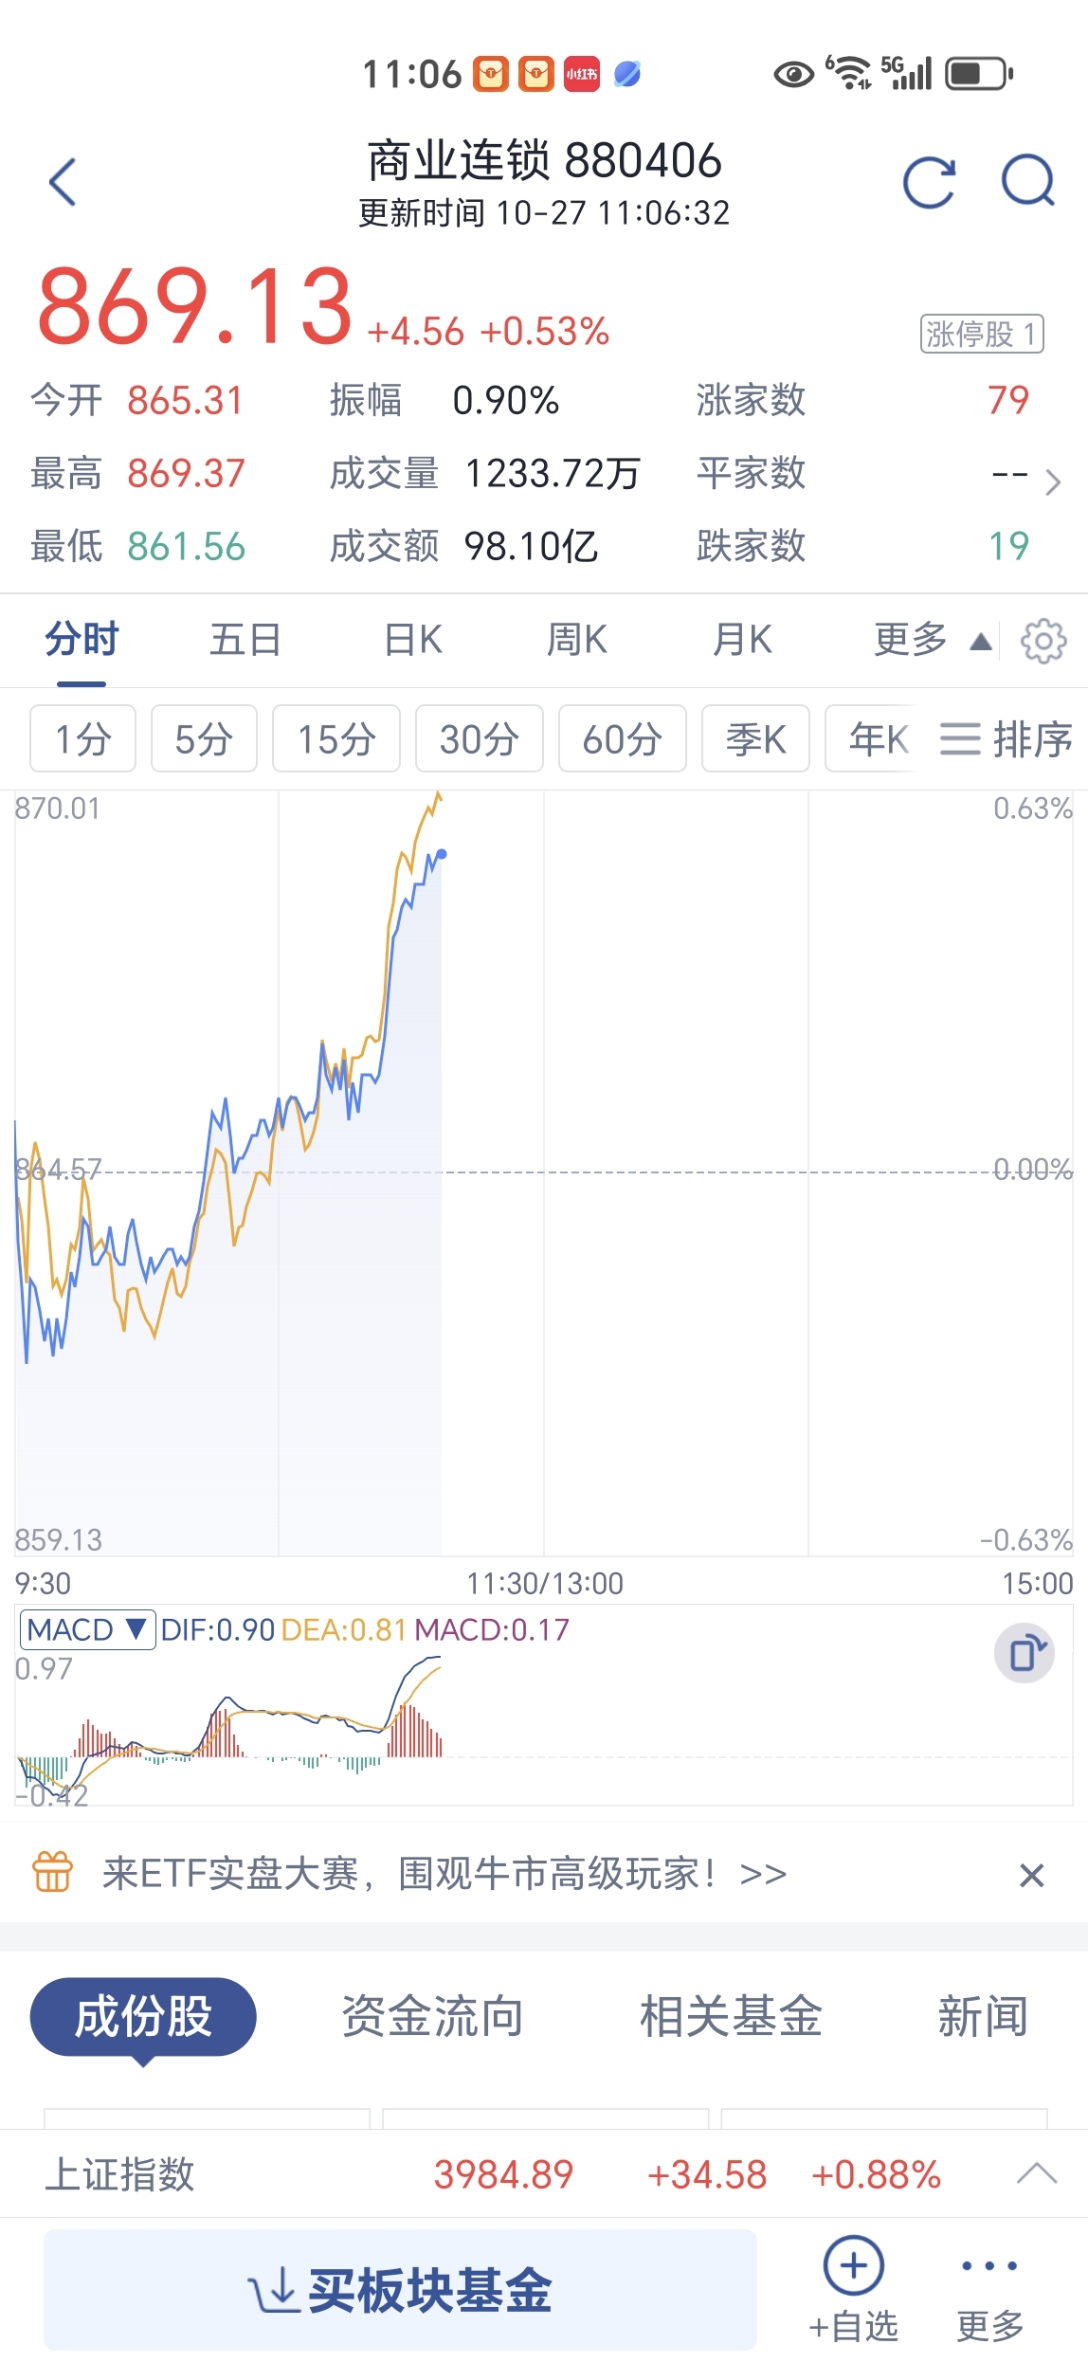Screen dimensions: 1088x2362
Task: Open the 资金流向 tab
Action: pos(432,2017)
